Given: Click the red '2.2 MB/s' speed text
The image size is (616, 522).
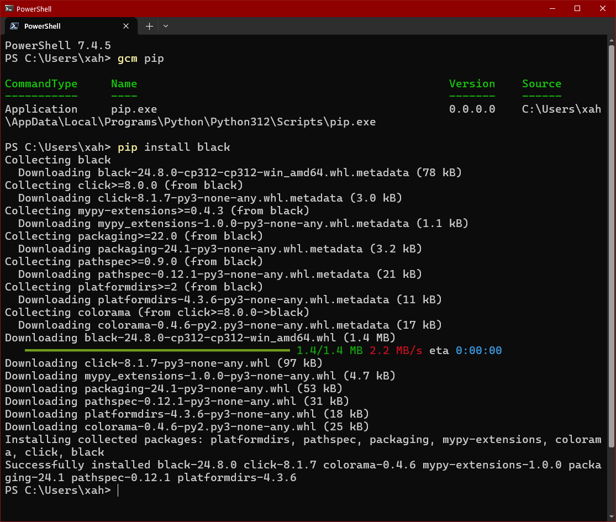Looking at the screenshot, I should 396,350.
